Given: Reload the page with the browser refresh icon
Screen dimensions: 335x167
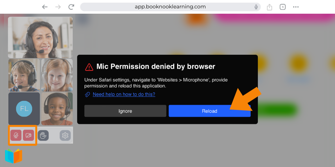Looking at the screenshot, I should tap(71, 7).
